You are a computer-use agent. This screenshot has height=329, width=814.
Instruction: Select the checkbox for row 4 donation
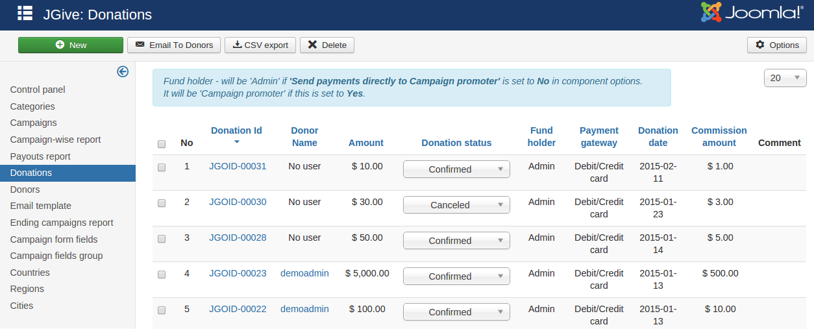162,274
